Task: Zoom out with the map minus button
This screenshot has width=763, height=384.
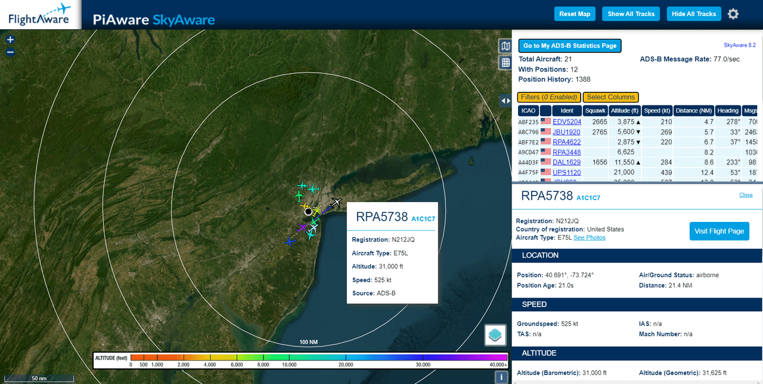Action: click(10, 52)
